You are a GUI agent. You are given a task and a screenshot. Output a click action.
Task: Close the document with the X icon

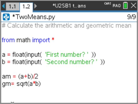tap(134, 6)
